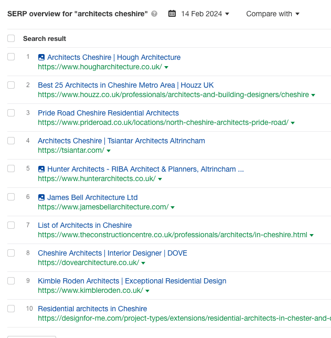Open the Residential architects in Cheshire title link
The height and width of the screenshot is (338, 331).
pos(92,309)
